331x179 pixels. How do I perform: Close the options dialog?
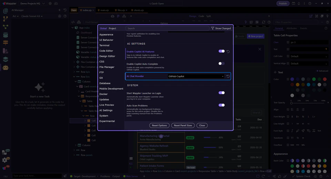point(202,125)
